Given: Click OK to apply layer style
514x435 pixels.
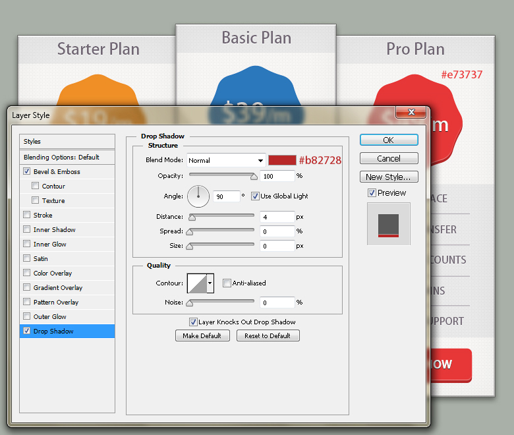Looking at the screenshot, I should click(389, 140).
